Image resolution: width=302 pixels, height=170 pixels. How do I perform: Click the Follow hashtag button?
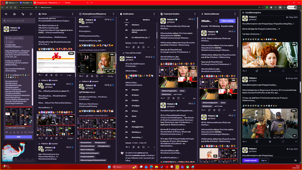coord(227,21)
